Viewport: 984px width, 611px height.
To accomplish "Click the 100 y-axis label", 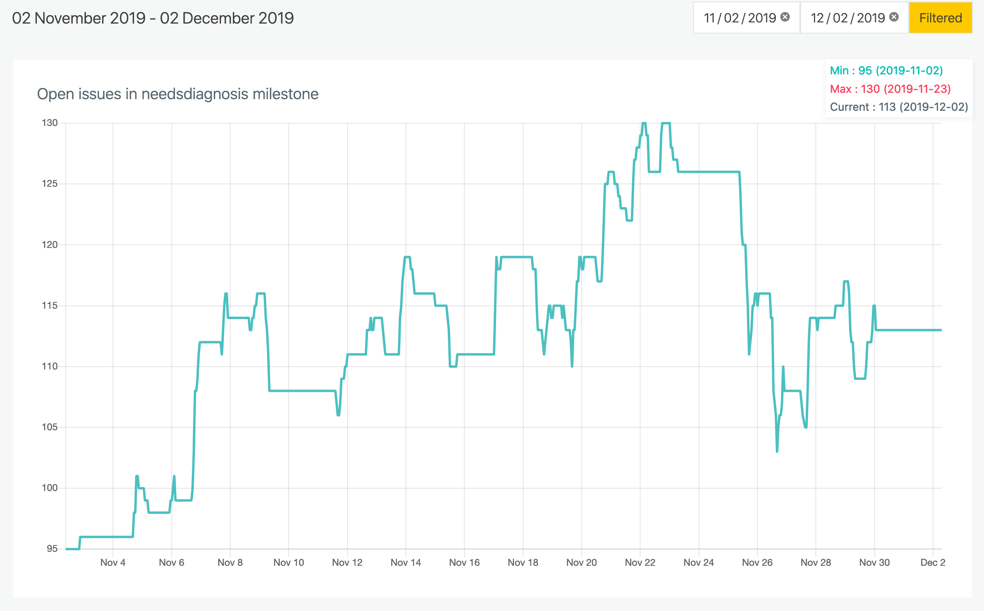I will pyautogui.click(x=50, y=488).
